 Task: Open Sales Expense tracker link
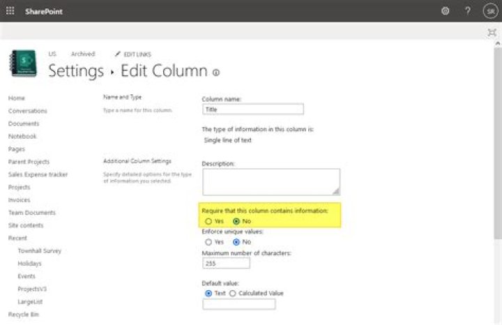pos(38,174)
